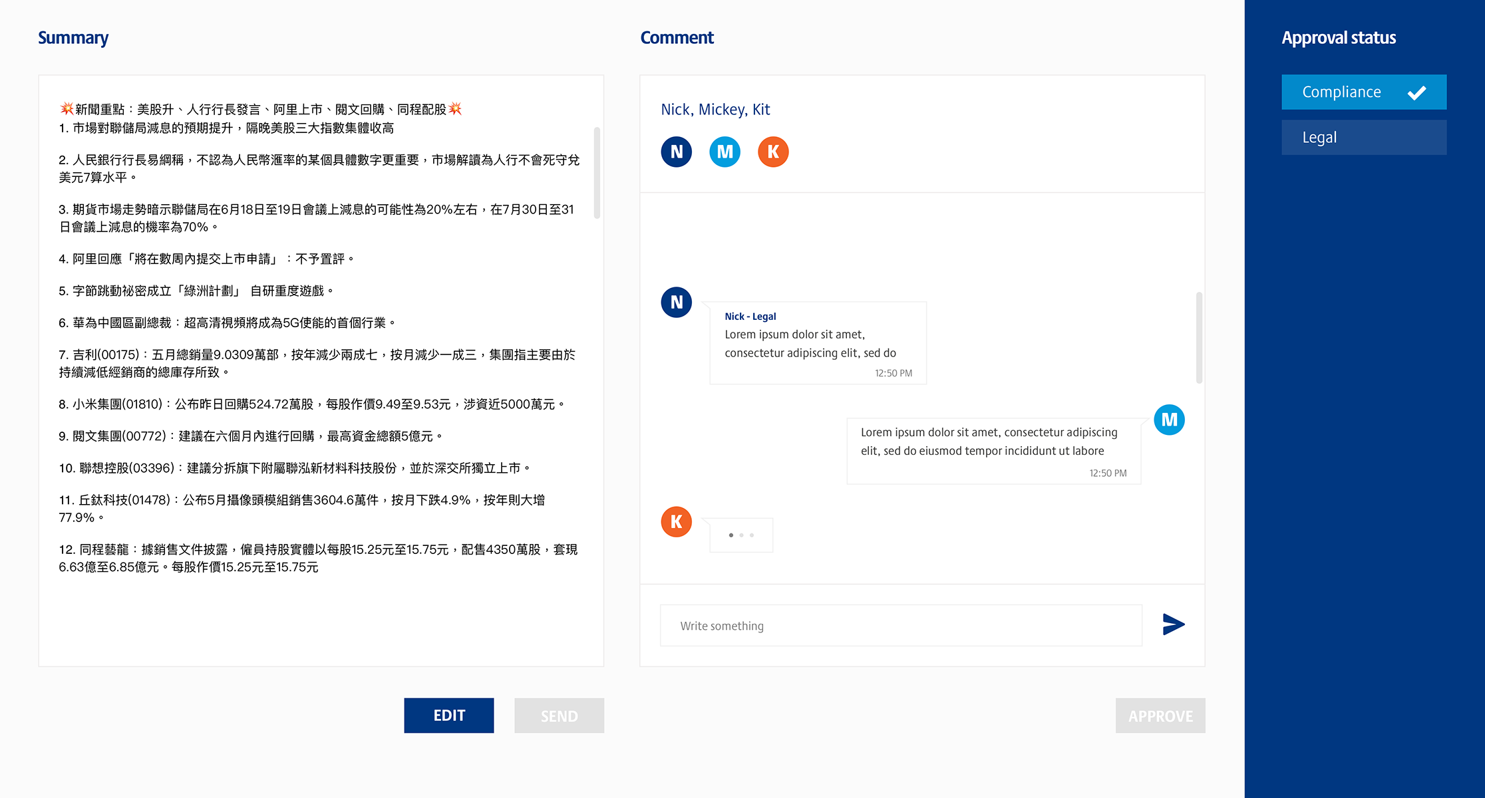Click the Nick - Legal message bubble
The width and height of the screenshot is (1485, 798).
(x=818, y=343)
